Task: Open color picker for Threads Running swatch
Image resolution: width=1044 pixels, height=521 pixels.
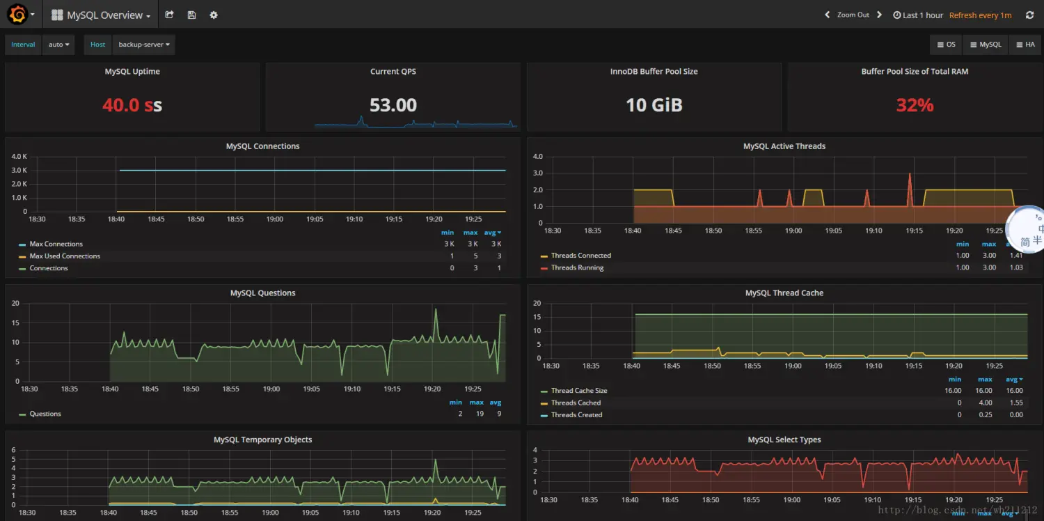Action: [x=544, y=268]
